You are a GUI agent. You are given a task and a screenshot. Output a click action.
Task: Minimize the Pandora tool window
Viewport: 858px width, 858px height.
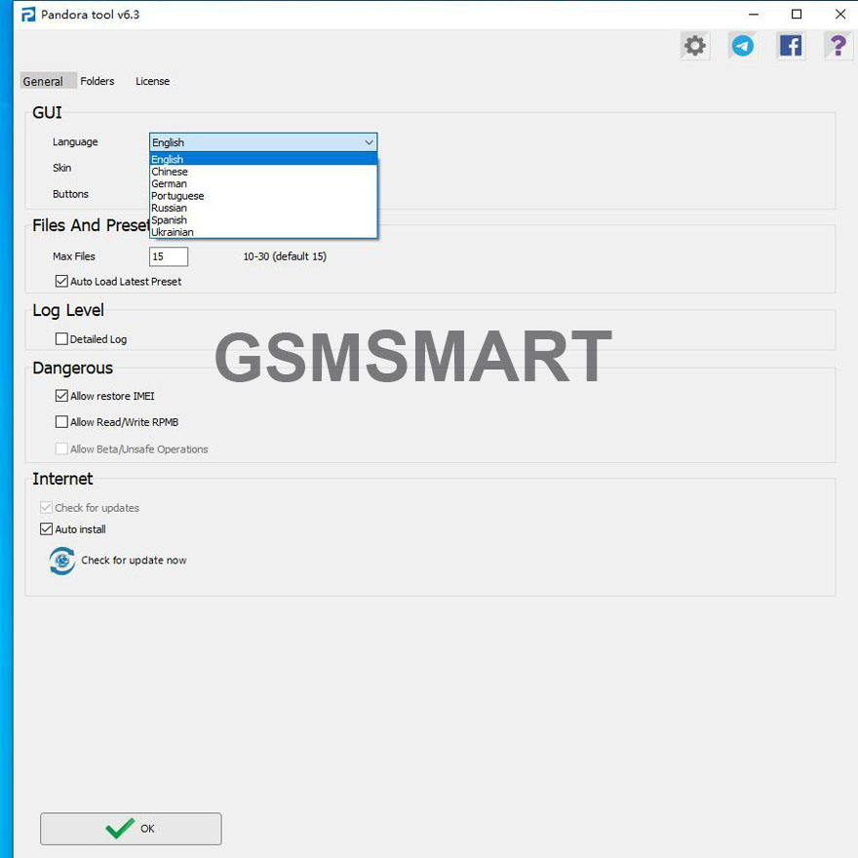[x=754, y=15]
